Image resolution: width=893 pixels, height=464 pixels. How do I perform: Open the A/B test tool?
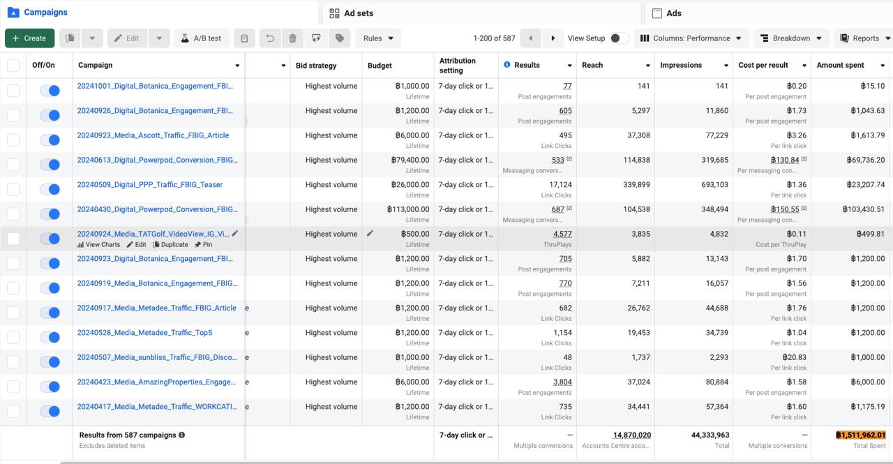[202, 38]
